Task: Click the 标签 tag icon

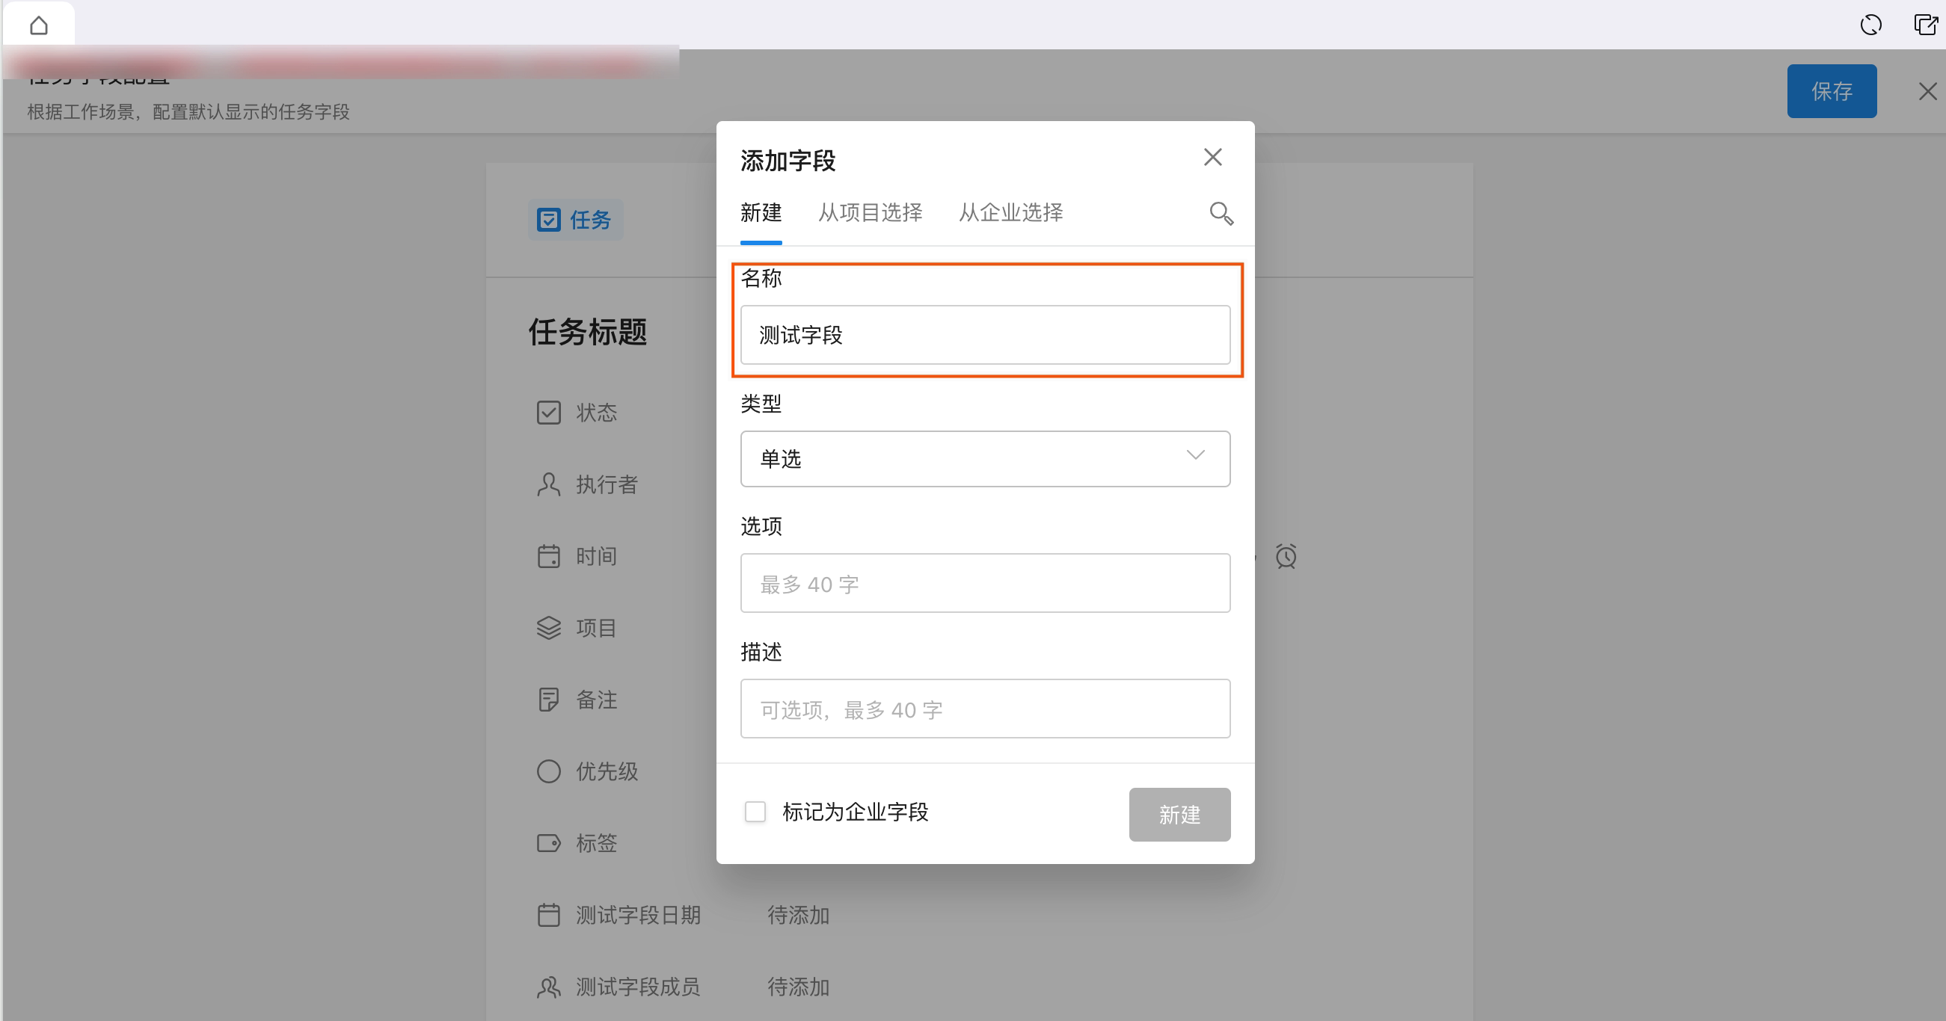Action: click(x=548, y=843)
